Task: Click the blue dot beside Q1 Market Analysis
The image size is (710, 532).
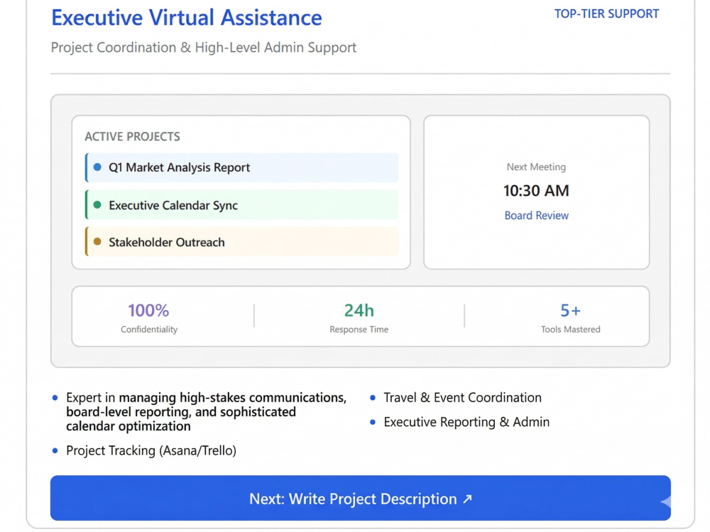Action: (97, 167)
